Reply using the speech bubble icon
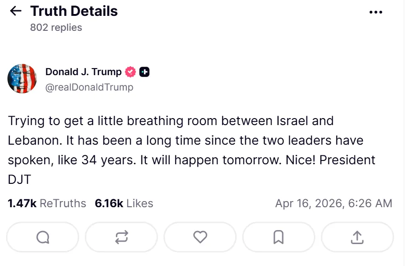415x266 pixels. pyautogui.click(x=43, y=238)
